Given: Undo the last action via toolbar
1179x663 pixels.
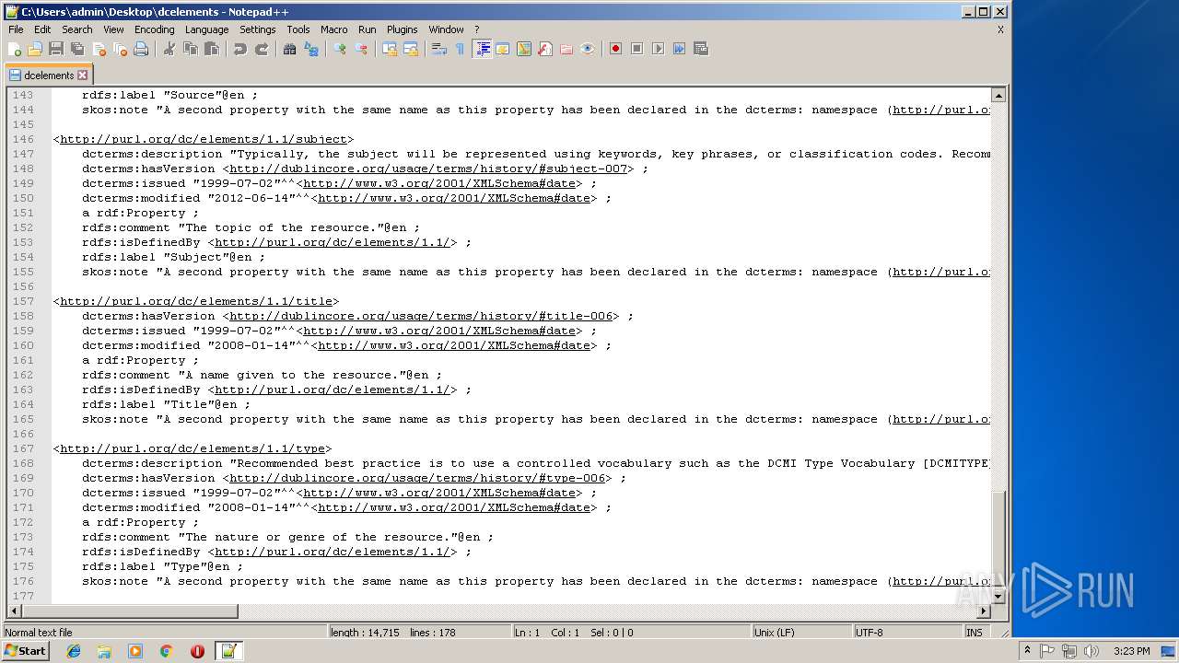Looking at the screenshot, I should pos(239,49).
